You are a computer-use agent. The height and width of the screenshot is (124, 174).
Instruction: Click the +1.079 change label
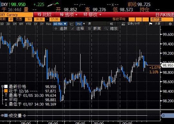click(x=155, y=68)
